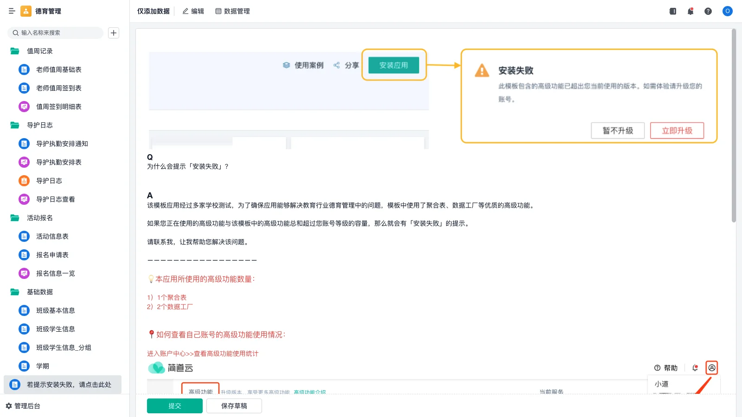Open the blue user avatar icon

(727, 11)
